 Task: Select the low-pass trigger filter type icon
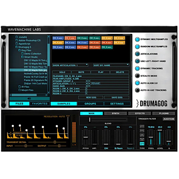click(142, 131)
